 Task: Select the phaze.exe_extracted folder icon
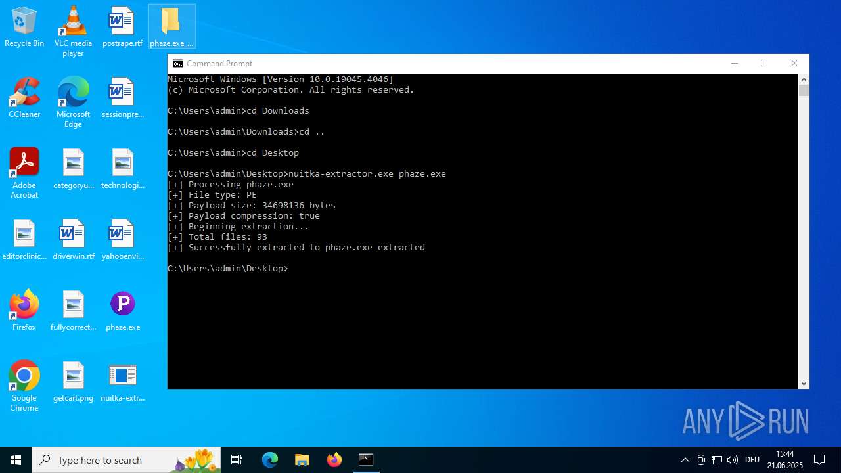[x=171, y=28]
